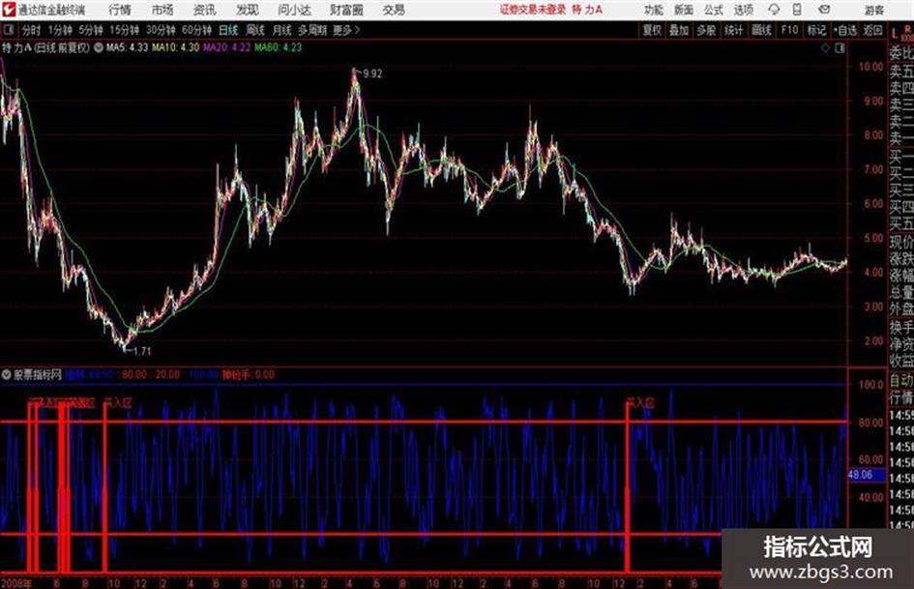Image resolution: width=914 pixels, height=589 pixels.
Task: Click the 标记 mark button
Action: click(816, 30)
